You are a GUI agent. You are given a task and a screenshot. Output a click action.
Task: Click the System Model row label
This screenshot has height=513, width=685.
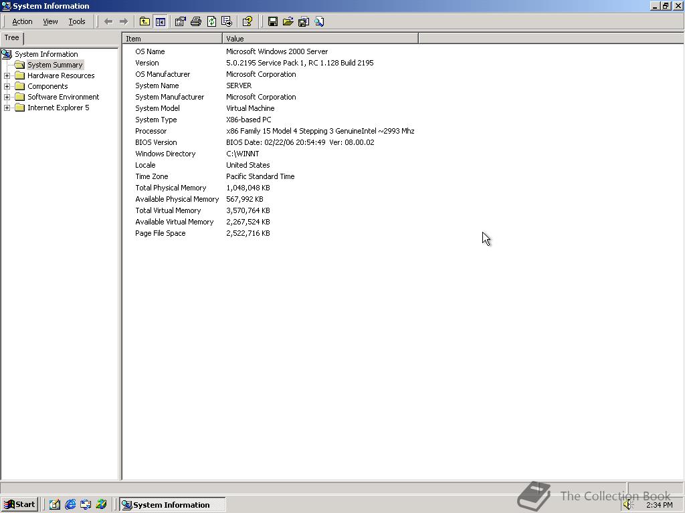click(157, 108)
